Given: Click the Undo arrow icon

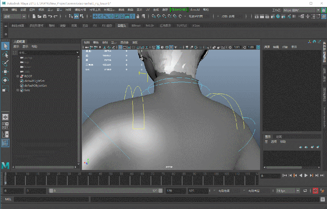Looking at the screenshot, I should click(50, 16).
